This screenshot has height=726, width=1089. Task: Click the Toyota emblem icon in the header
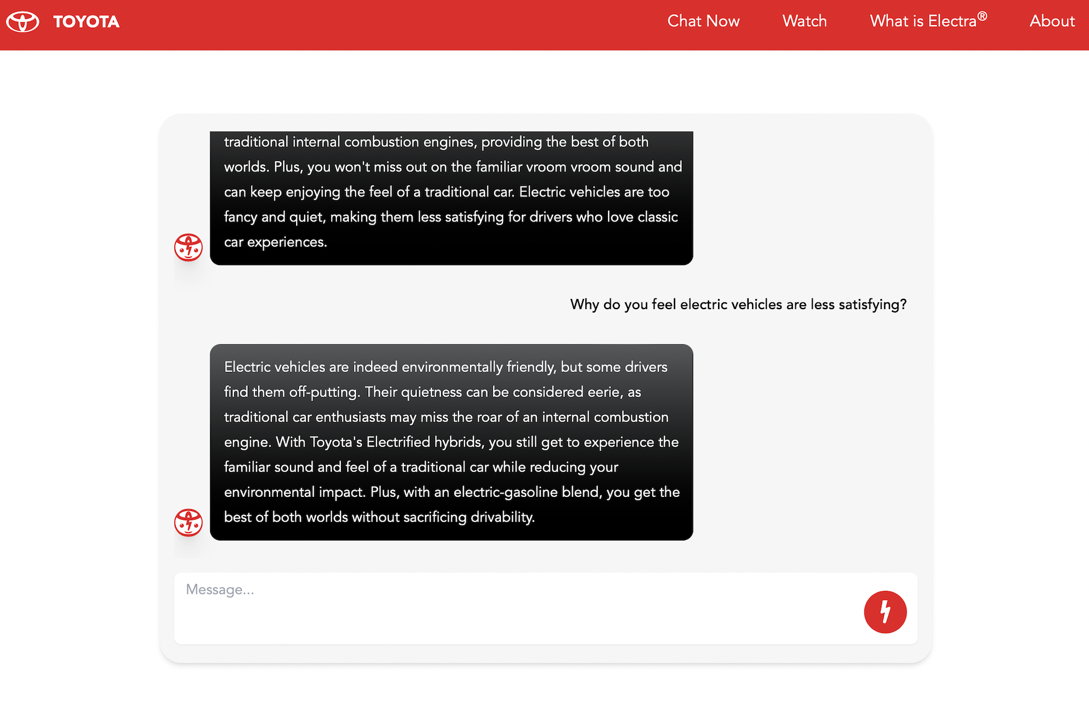pos(22,22)
